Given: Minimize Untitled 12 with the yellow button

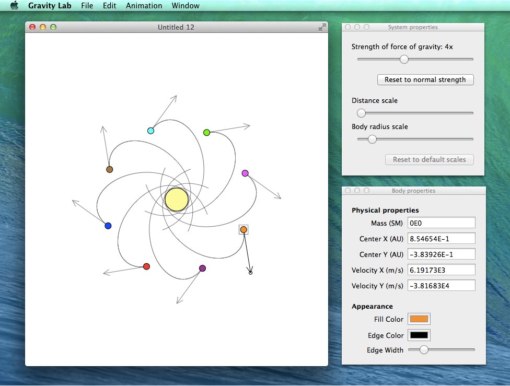Looking at the screenshot, I should tap(43, 27).
